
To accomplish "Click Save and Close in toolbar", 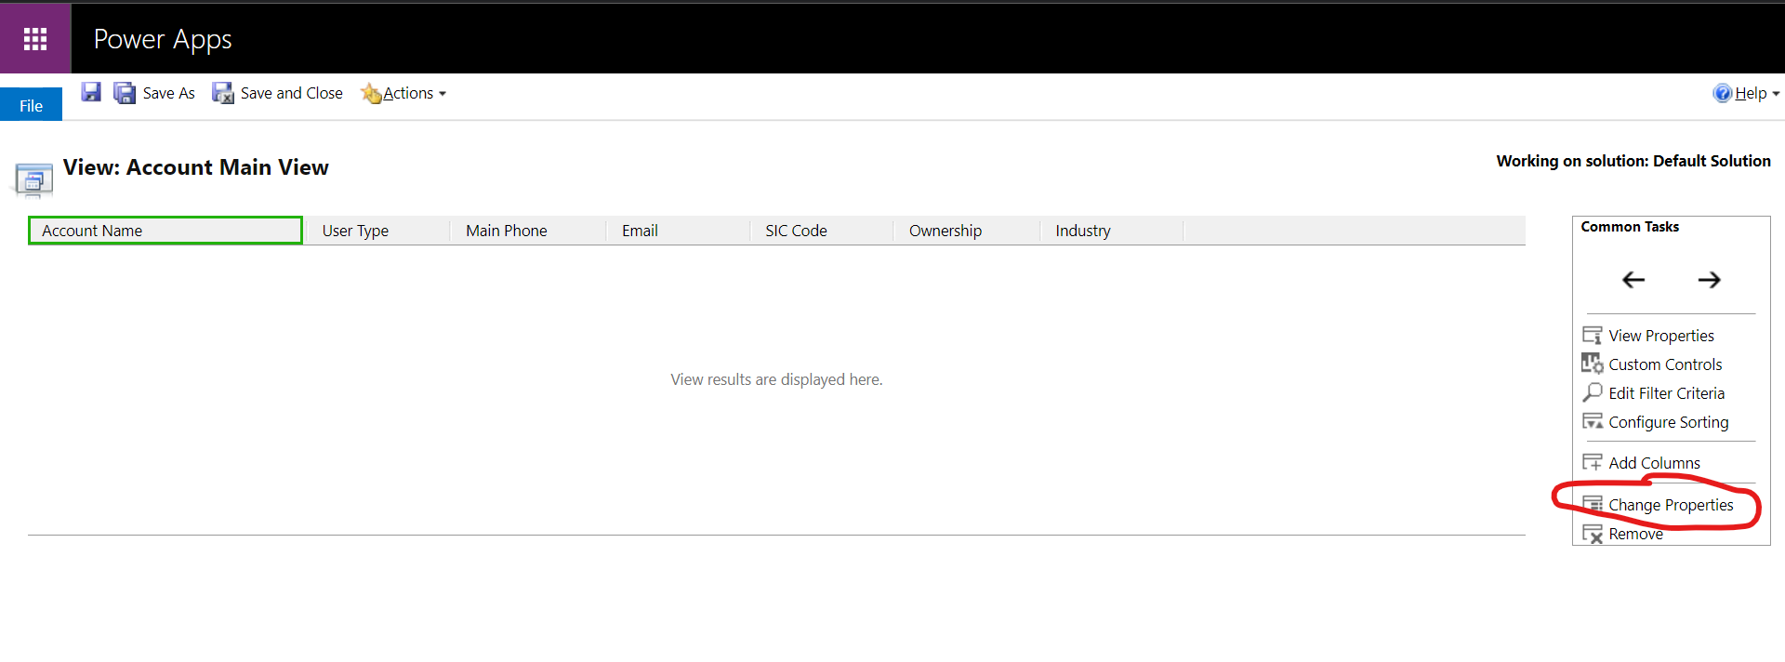I will [278, 93].
